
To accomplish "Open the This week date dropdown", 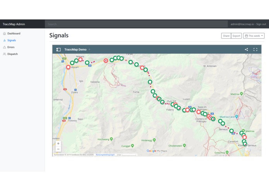I will 254,36.
